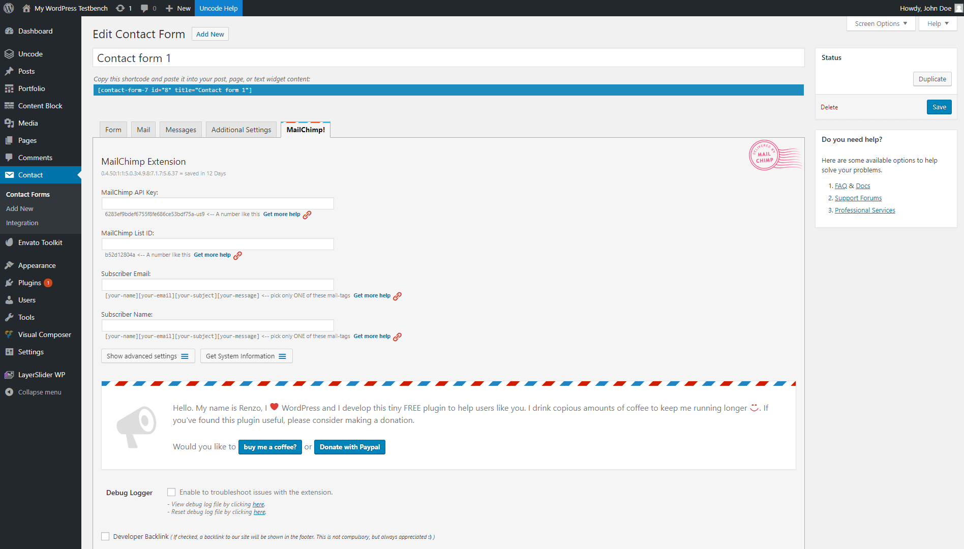Open Uncode Help in the admin bar

[219, 8]
